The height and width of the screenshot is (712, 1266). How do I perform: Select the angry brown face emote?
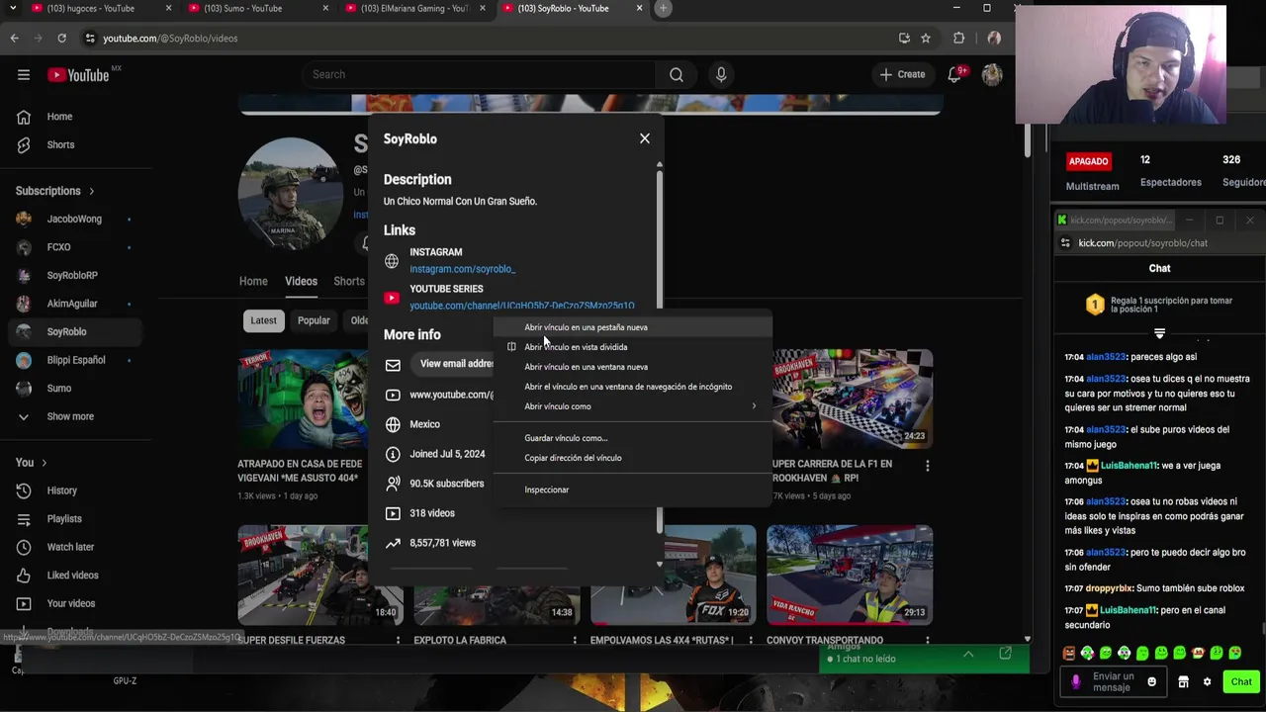coord(1069,653)
